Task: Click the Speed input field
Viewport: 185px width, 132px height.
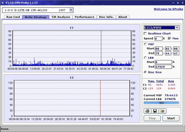Action: [x=158, y=38]
